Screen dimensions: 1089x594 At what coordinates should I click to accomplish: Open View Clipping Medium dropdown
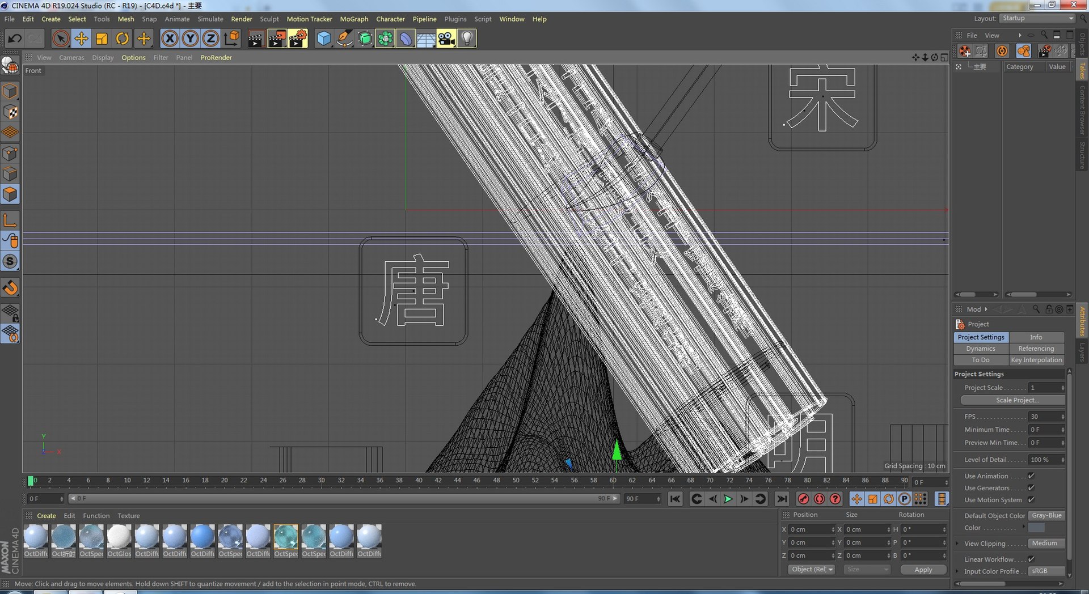pos(1046,544)
